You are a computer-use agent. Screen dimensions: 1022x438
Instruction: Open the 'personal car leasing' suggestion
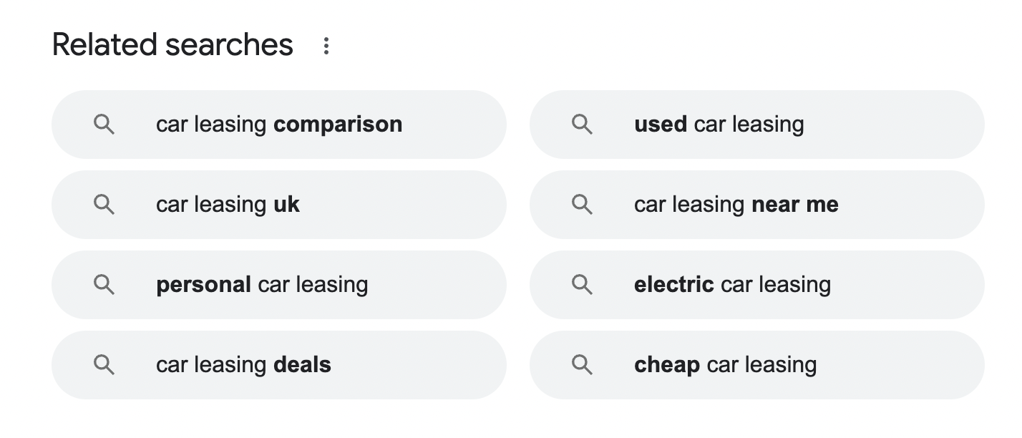262,285
